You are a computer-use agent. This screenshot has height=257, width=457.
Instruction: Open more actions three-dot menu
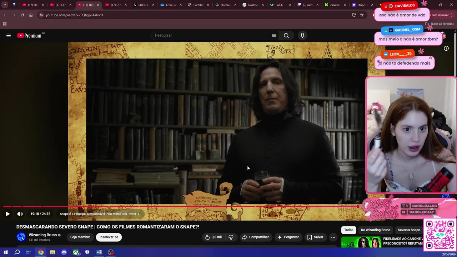click(x=333, y=237)
